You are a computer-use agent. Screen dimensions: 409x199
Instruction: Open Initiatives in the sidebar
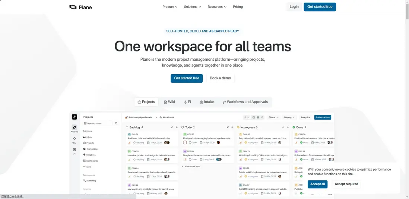89,155
